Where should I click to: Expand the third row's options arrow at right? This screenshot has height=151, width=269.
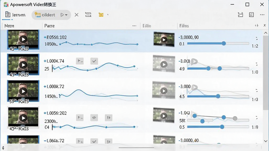click(x=257, y=90)
